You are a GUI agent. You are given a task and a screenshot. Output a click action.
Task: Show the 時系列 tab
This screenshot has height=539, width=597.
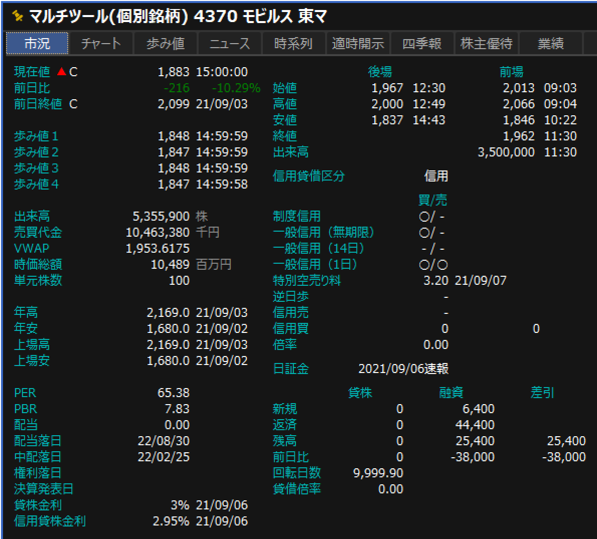pyautogui.click(x=293, y=44)
